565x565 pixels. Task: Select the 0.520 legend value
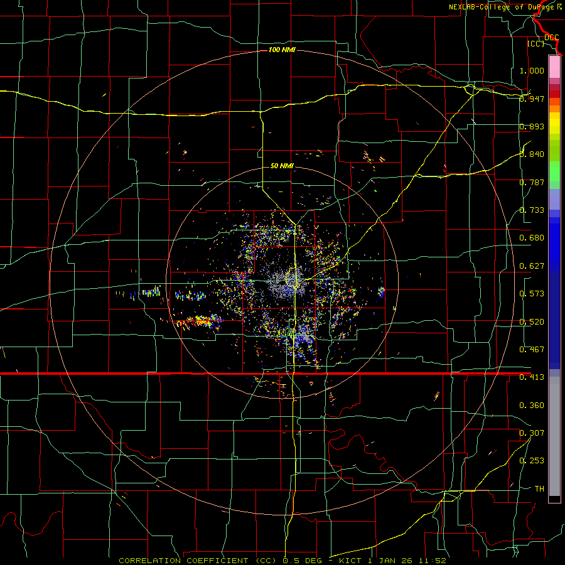click(532, 322)
